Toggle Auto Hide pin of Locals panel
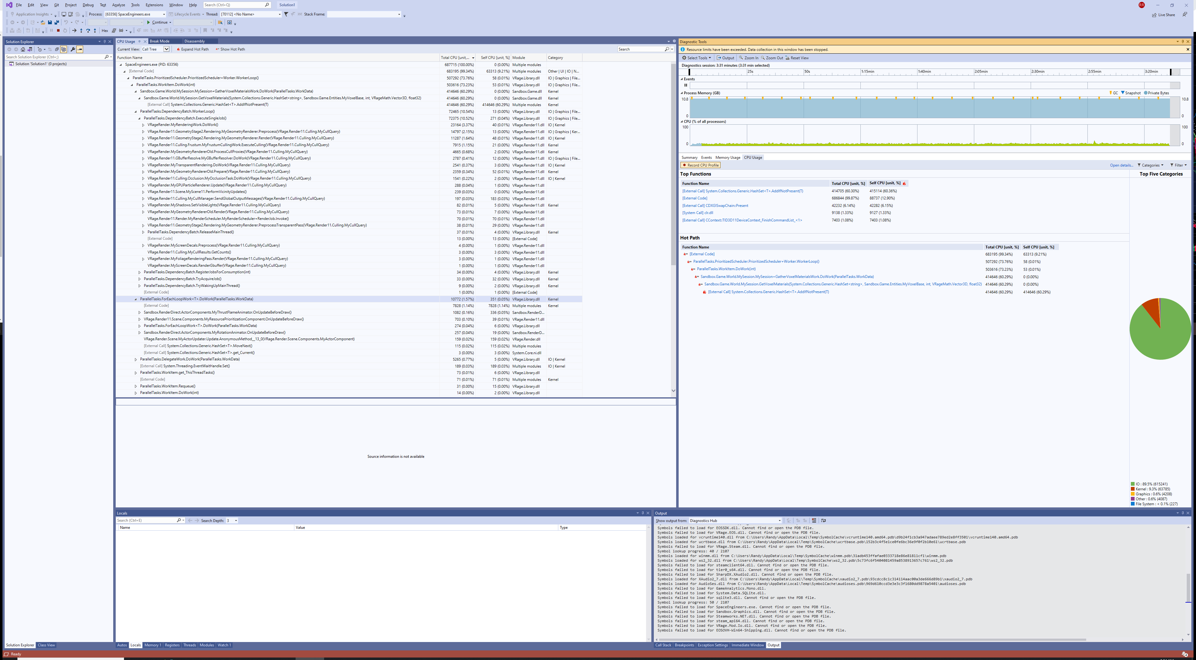 [643, 513]
